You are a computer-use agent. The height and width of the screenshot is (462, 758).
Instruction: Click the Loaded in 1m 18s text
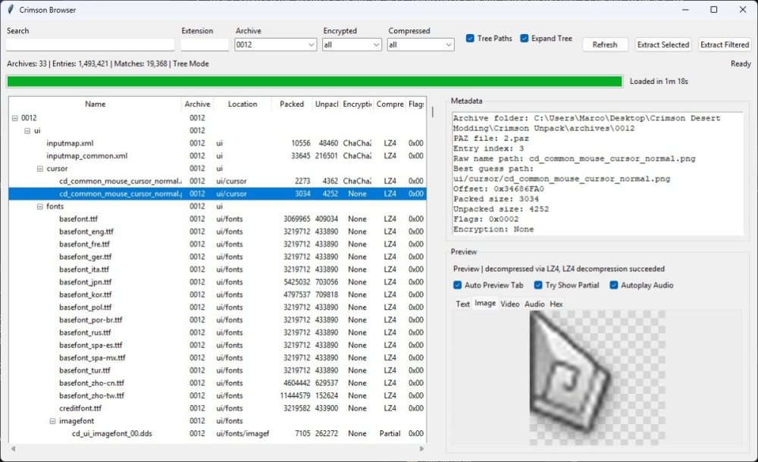(659, 81)
